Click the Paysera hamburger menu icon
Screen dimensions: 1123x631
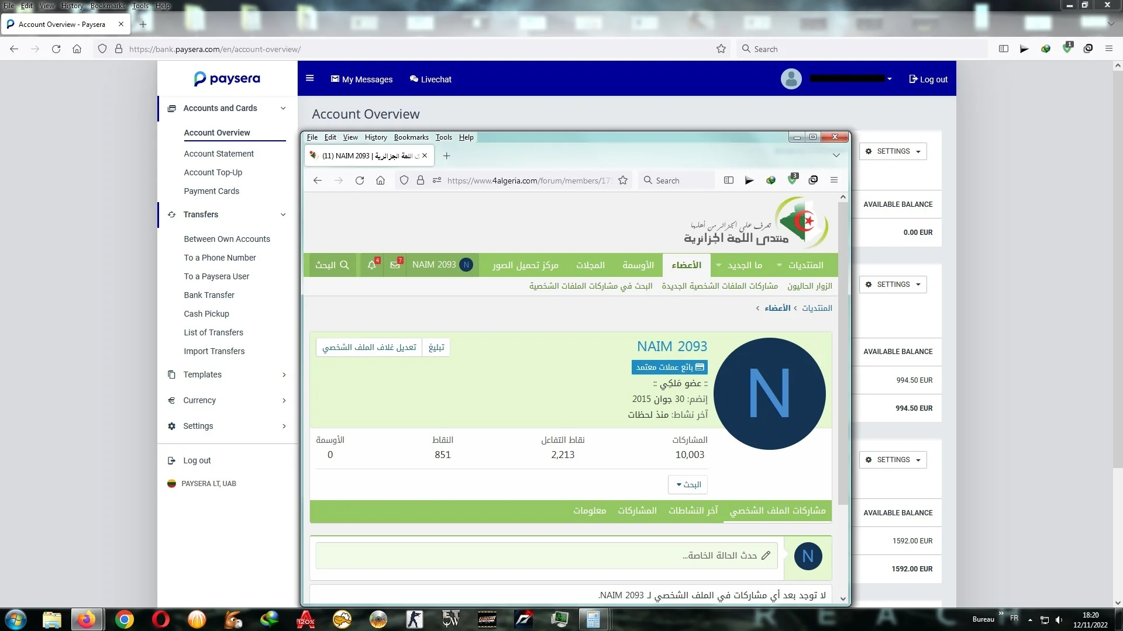coord(310,78)
